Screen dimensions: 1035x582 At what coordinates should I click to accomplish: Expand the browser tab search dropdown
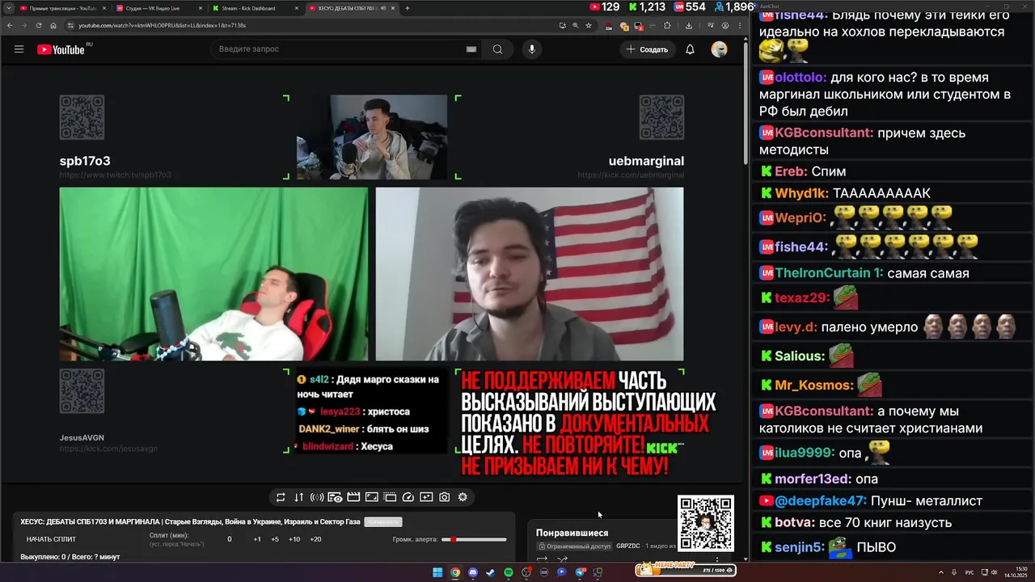8,8
